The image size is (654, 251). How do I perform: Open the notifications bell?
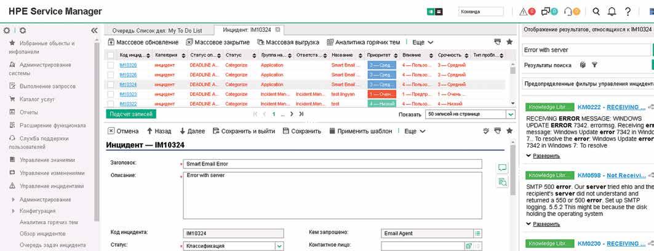[x=612, y=12]
